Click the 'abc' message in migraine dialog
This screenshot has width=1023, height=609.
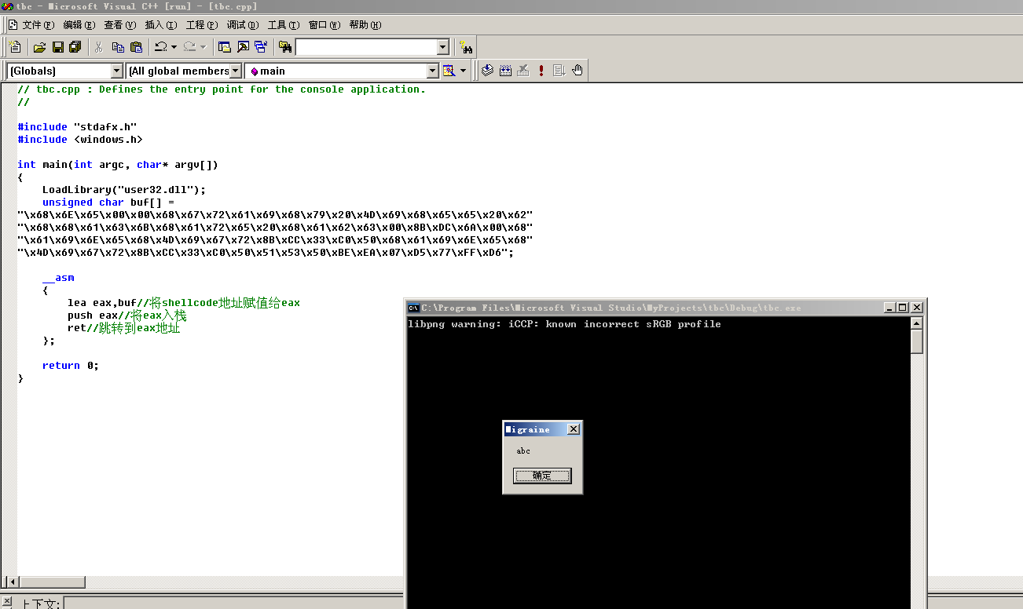point(523,451)
